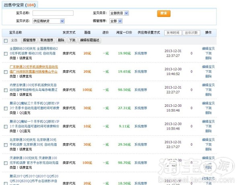Select the 2013-12-31 22:37:27 timestamp

tap(173, 53)
